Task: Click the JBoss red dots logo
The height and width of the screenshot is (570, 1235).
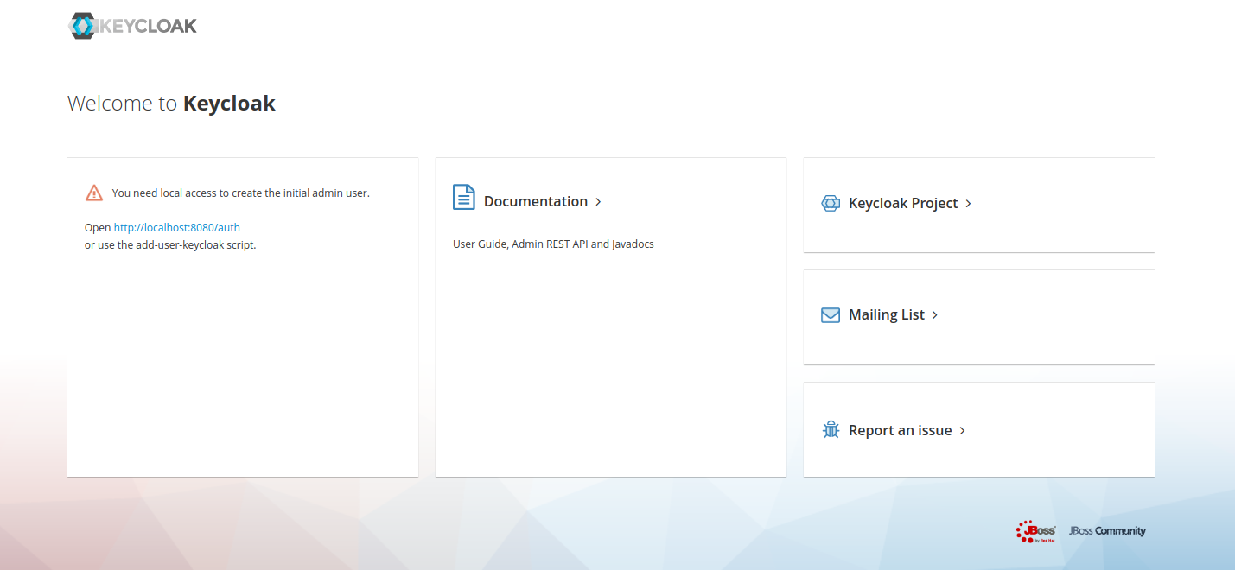Action: tap(1035, 531)
